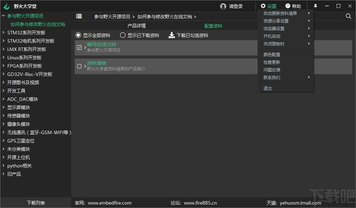The width and height of the screenshot is (356, 208).
Task: Select the 摄像头模块 tree item
Action: [18, 124]
